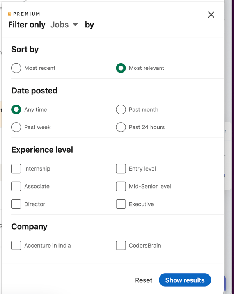Viewport: 234px width, 294px height.
Task: Click the Show results button
Action: pos(185,280)
